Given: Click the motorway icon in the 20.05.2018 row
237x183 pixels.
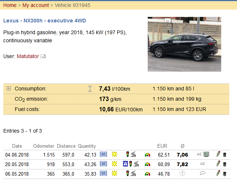Looking at the screenshot, I should (125, 164).
